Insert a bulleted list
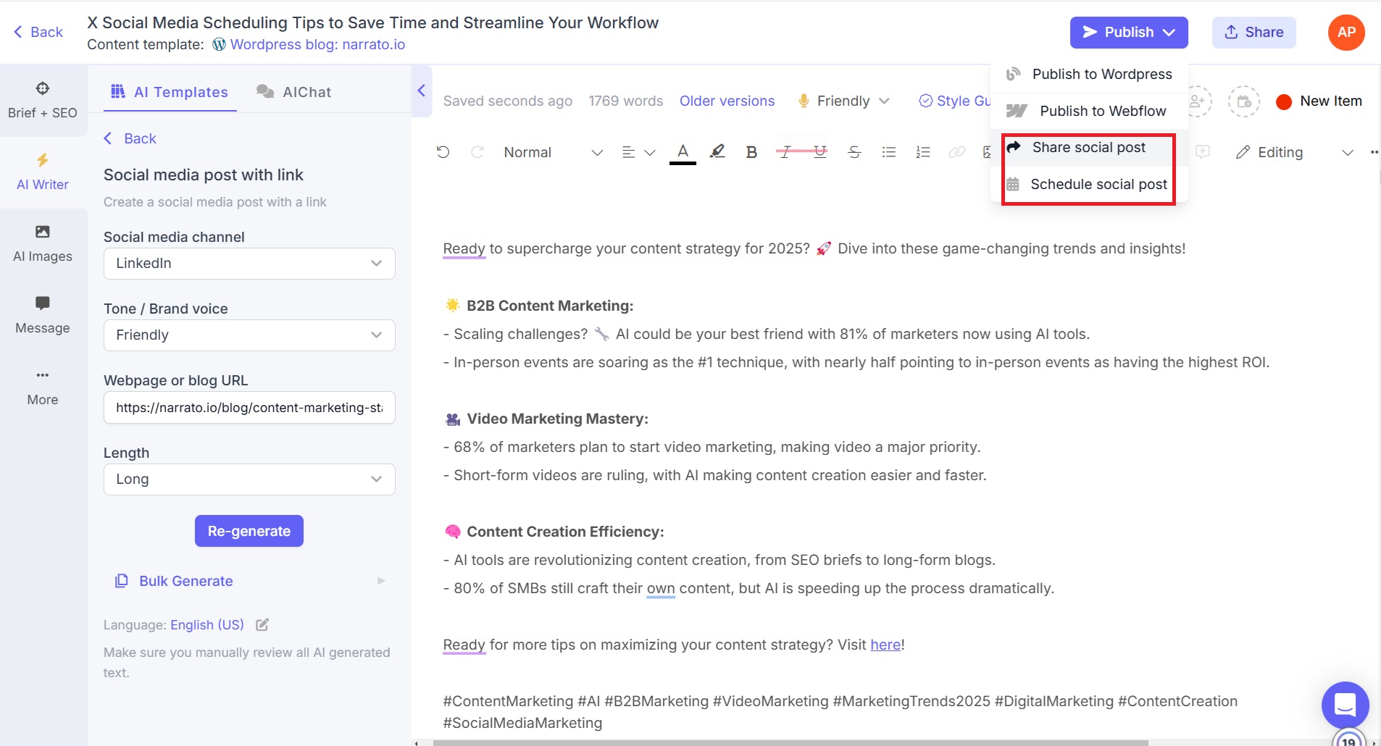 [x=889, y=152]
